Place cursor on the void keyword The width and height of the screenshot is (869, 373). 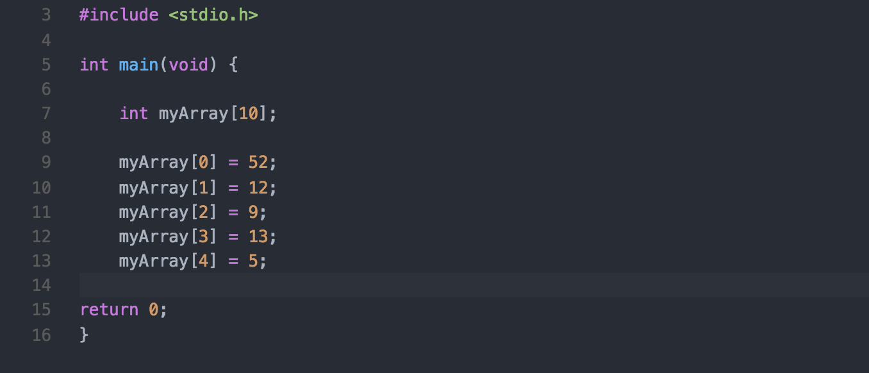pos(188,65)
